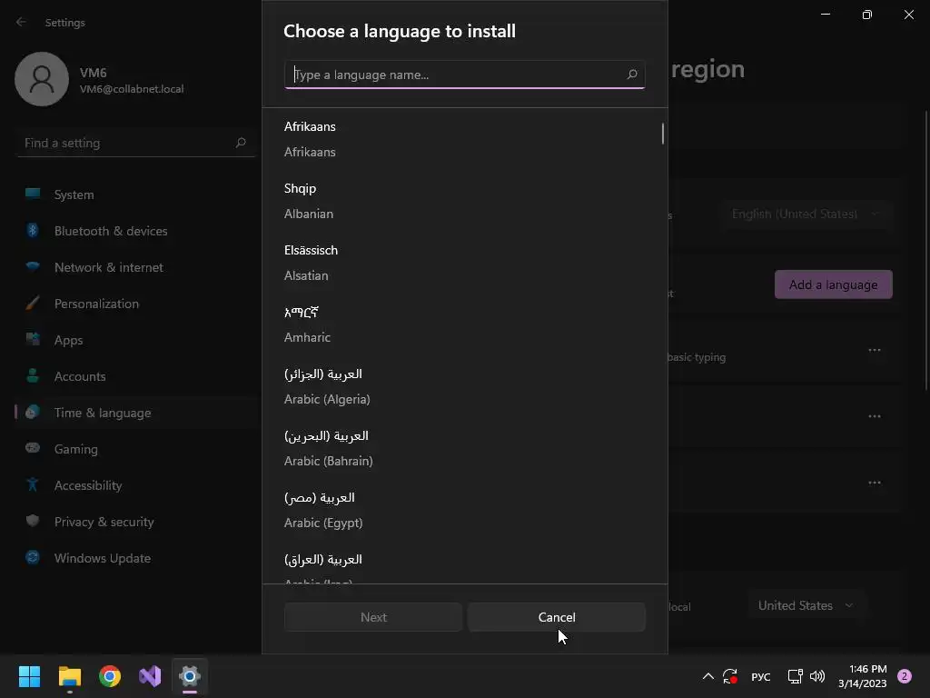Open Gaming settings category
This screenshot has width=930, height=698.
click(x=136, y=449)
